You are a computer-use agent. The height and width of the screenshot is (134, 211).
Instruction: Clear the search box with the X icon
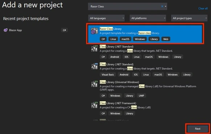[162, 6]
